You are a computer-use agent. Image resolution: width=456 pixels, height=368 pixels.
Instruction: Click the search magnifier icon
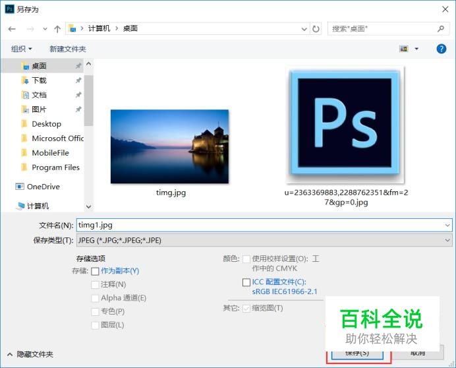441,28
